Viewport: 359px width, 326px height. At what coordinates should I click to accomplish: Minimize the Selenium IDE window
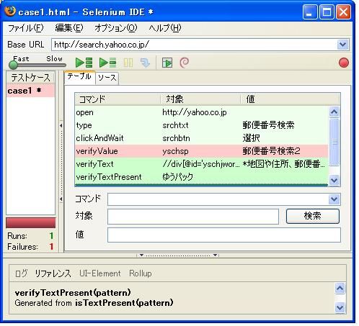point(310,12)
